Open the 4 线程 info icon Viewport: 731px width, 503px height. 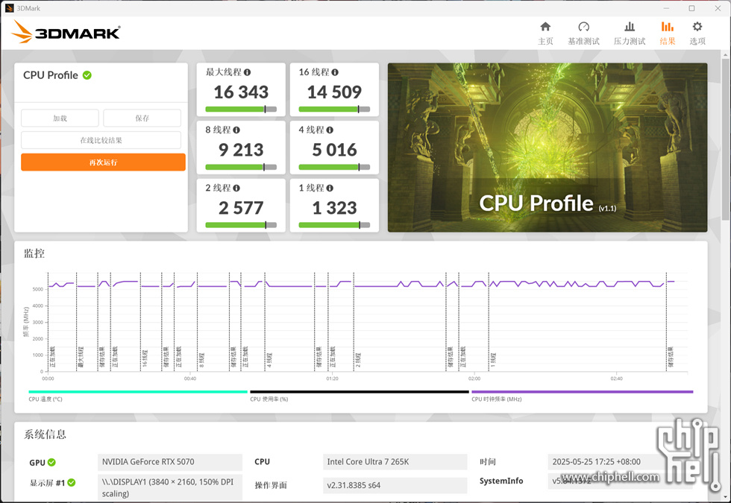(330, 130)
